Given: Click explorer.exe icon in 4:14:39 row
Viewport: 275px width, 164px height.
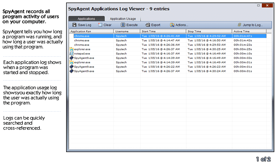Looking at the screenshot, I should pos(72,62).
